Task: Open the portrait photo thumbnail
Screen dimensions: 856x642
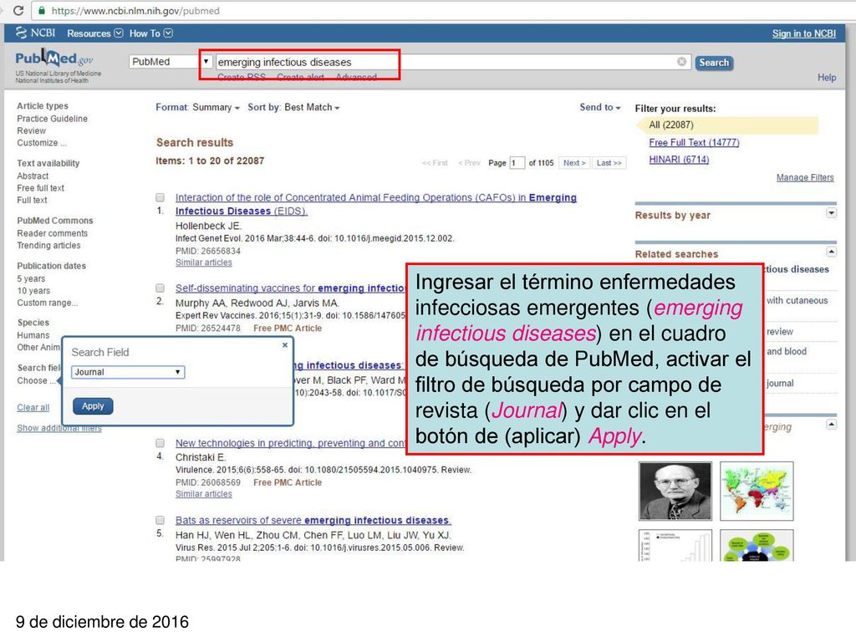Action: (675, 492)
